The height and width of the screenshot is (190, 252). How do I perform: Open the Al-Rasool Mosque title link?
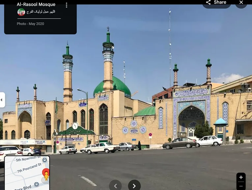click(36, 5)
